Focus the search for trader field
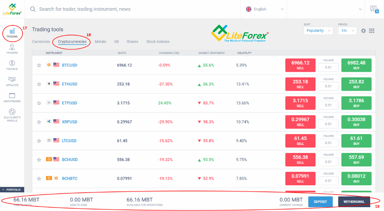The height and width of the screenshot is (211, 384). click(x=85, y=9)
